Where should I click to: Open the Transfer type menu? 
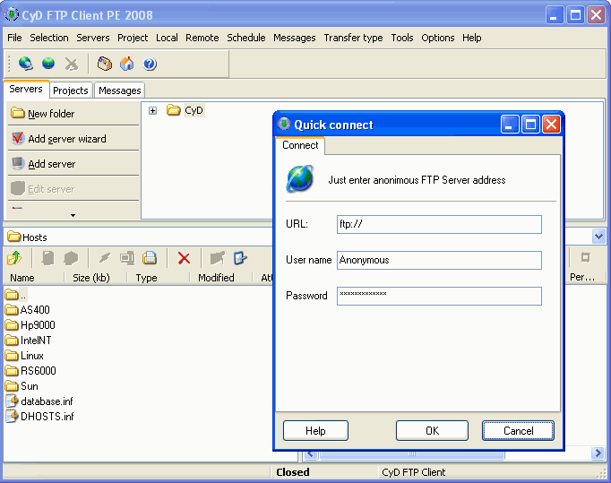[353, 38]
